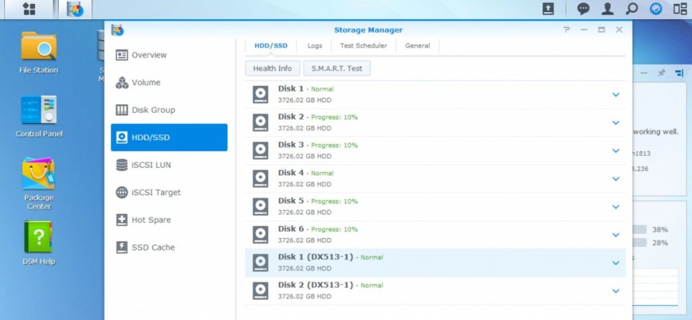This screenshot has width=692, height=320.
Task: Select the Storage Manager taskbar icon
Action: pyautogui.click(x=75, y=9)
